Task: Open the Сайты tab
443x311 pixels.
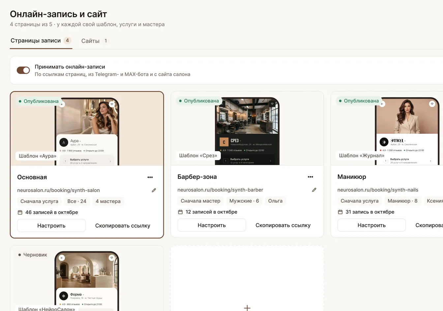Action: click(x=94, y=41)
